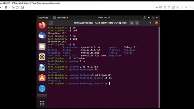Click the power icon in Ubuntu top bar

click(x=153, y=18)
